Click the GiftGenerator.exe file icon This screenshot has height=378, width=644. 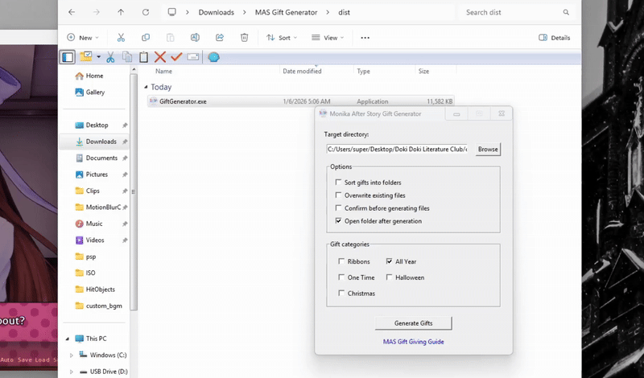[154, 101]
